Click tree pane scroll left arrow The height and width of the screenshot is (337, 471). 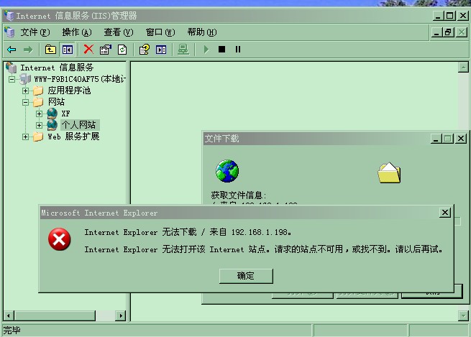click(x=9, y=315)
